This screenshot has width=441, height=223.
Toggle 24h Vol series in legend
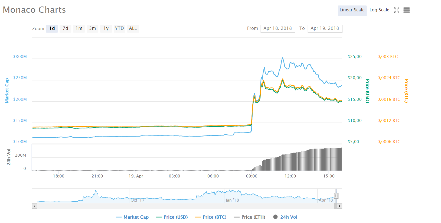285,217
